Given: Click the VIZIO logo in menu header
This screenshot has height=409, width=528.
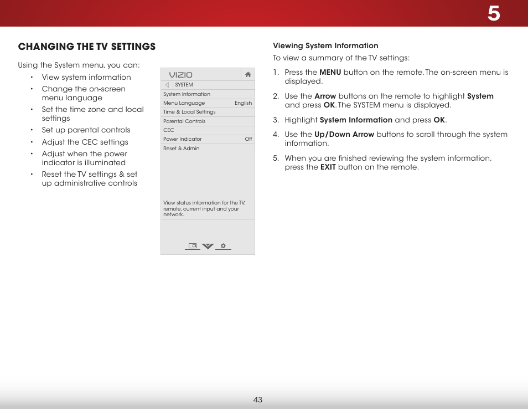Looking at the screenshot, I should (181, 75).
